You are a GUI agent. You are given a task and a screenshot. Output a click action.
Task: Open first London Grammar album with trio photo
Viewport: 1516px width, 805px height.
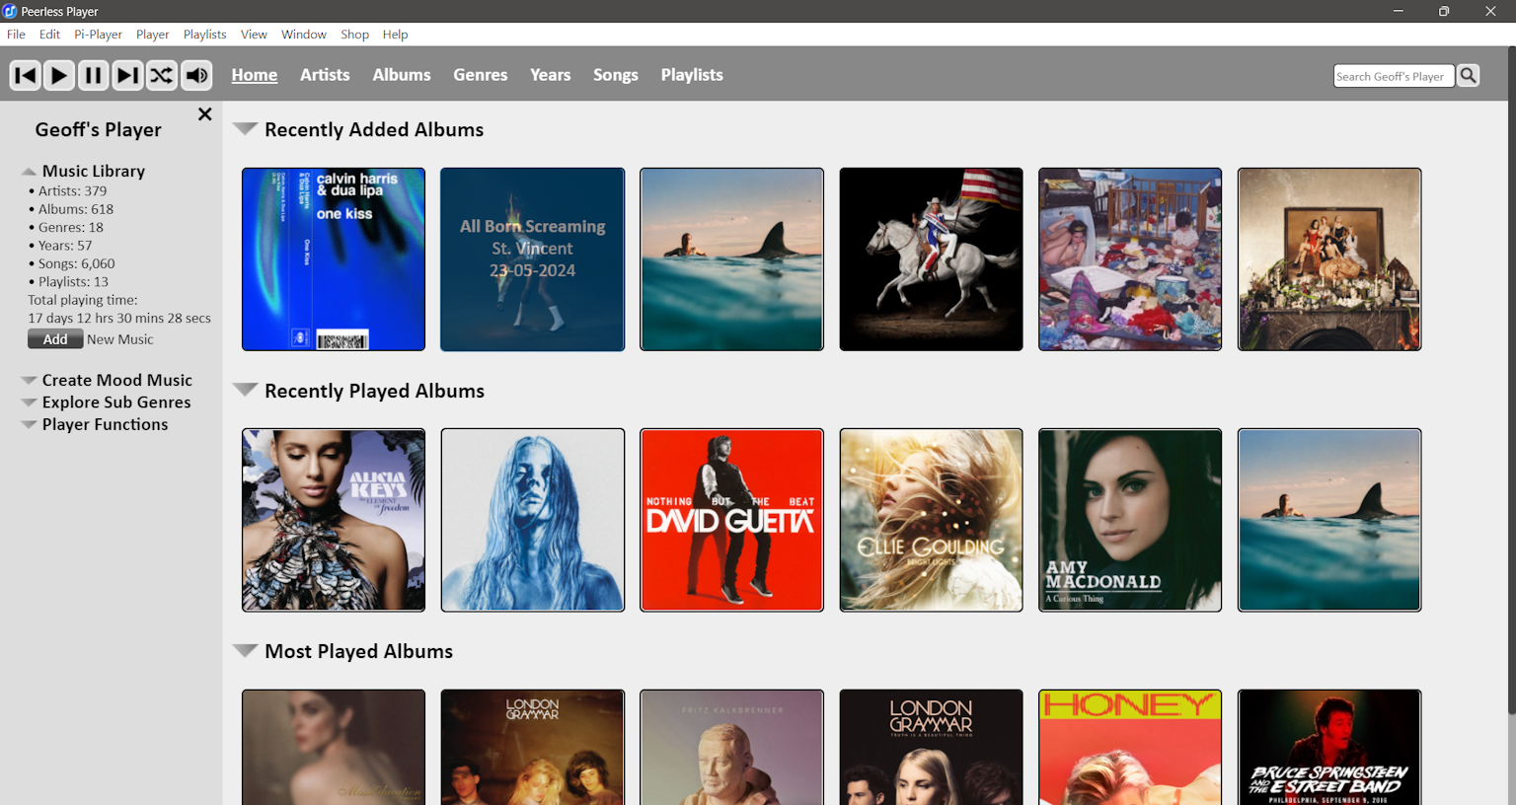point(533,747)
